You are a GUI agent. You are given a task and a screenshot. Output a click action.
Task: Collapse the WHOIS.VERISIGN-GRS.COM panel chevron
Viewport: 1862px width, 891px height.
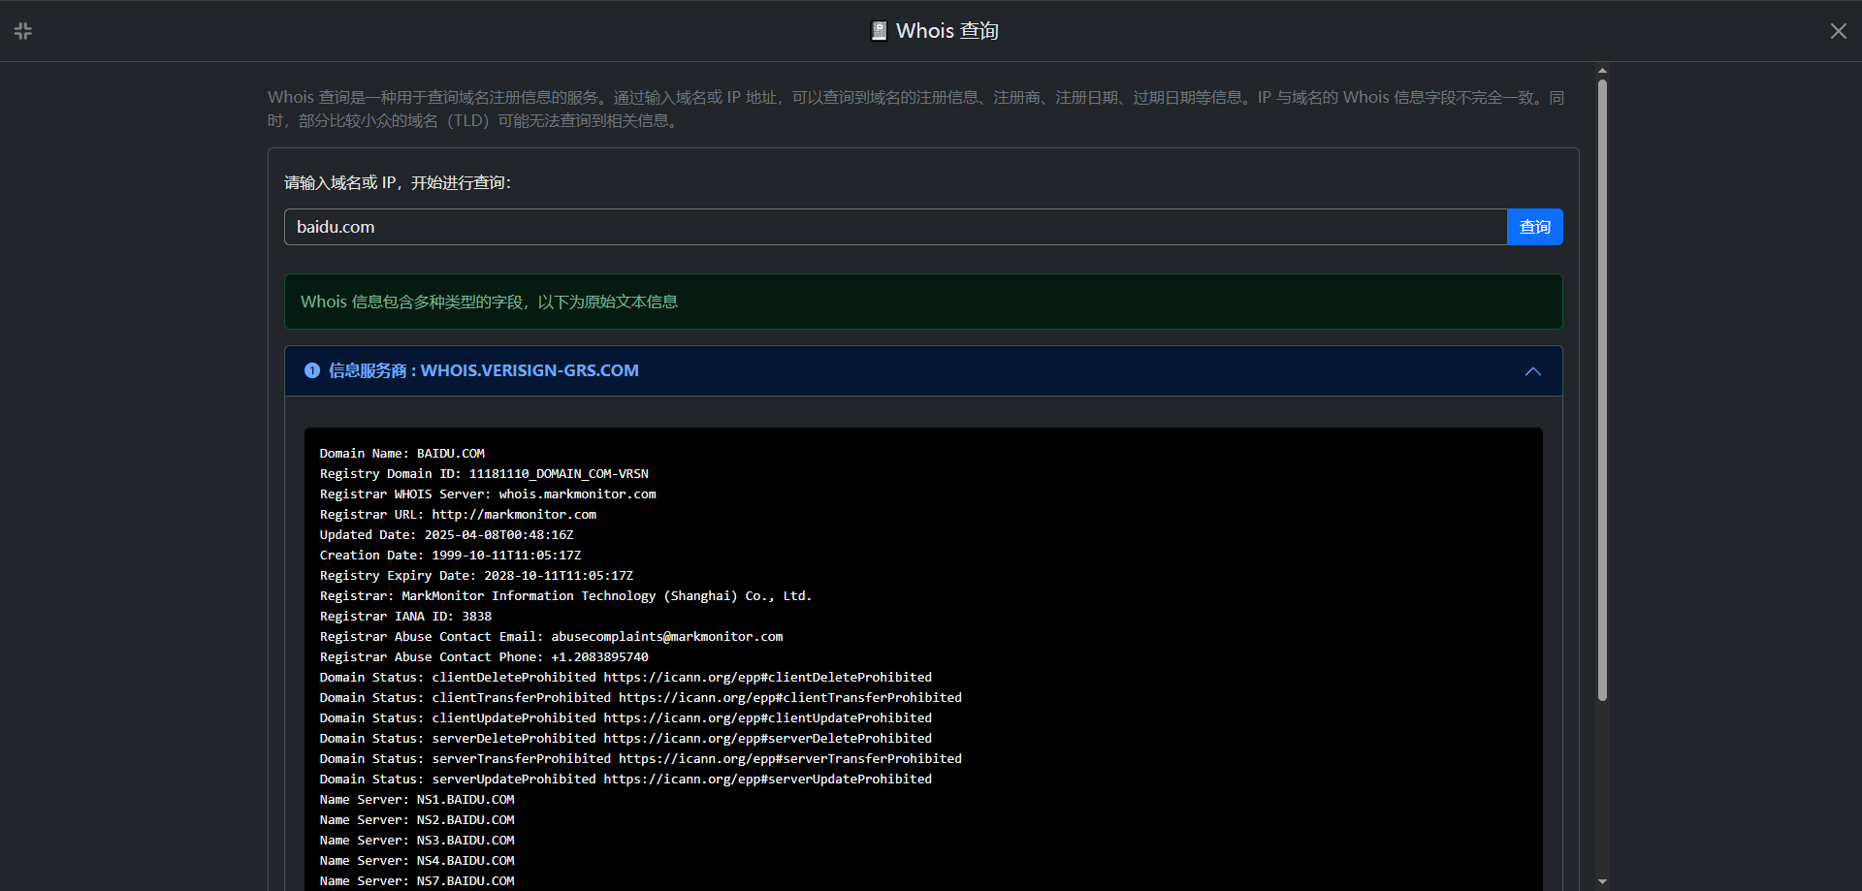[1532, 371]
